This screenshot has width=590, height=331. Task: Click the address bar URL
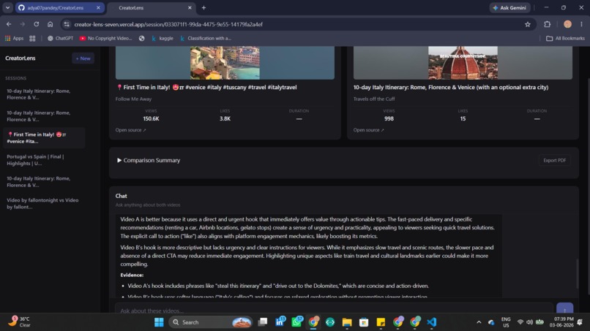(168, 24)
